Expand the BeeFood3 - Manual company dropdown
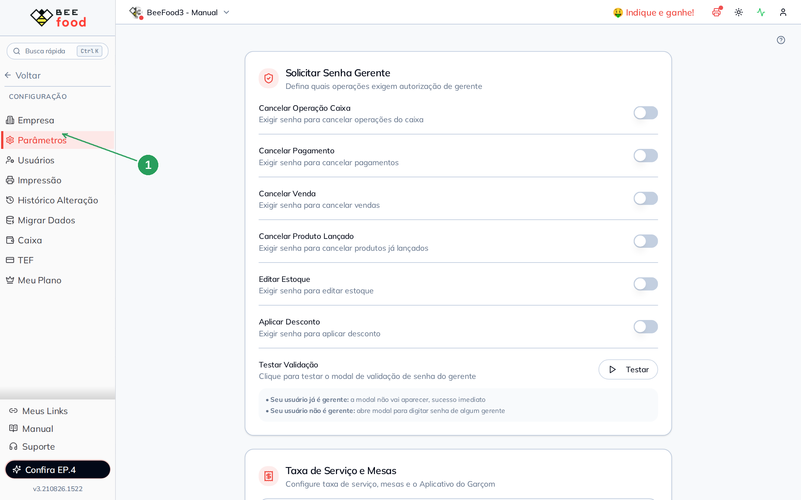Screen dimensions: 801x500 coord(180,12)
